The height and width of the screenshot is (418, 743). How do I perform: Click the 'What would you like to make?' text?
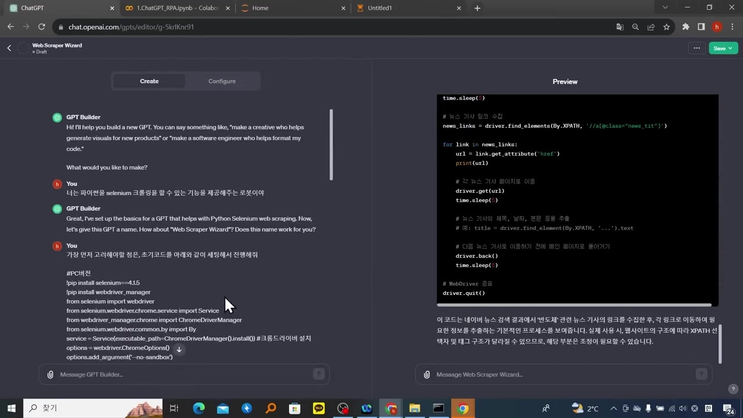[107, 168]
